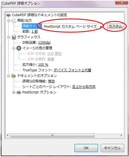Screen dimensions: 129x157
Task: Click the OK button
Action: pos(86,148)
